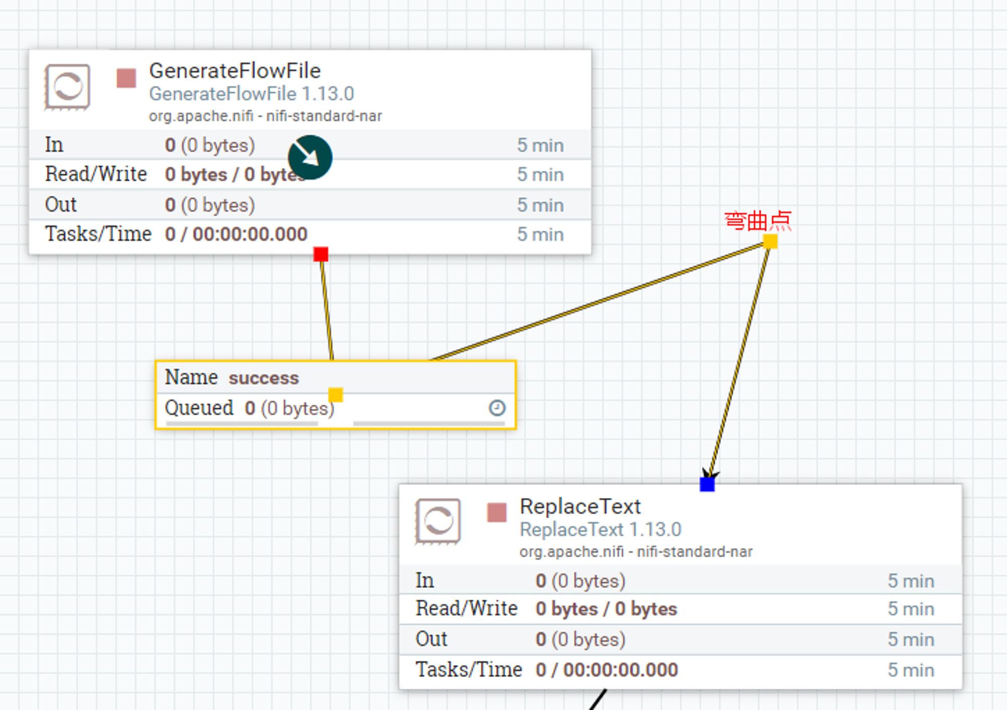The image size is (1007, 710).
Task: Select the GenerateFlowFile processor title
Action: [x=235, y=71]
